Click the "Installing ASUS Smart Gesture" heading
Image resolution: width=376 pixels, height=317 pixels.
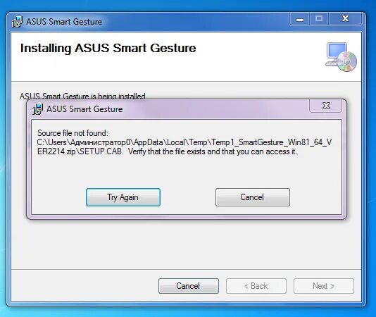[108, 48]
